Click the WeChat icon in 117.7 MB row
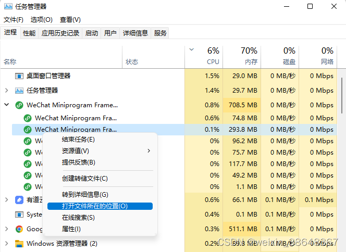Screen dimensions: 346x252 tap(28, 164)
